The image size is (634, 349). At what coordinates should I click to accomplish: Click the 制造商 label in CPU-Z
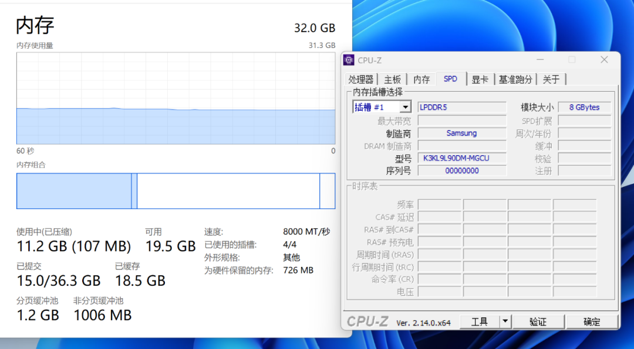(x=399, y=133)
